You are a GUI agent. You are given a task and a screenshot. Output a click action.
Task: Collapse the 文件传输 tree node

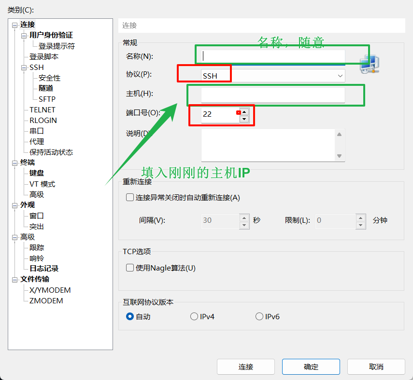tap(15, 280)
